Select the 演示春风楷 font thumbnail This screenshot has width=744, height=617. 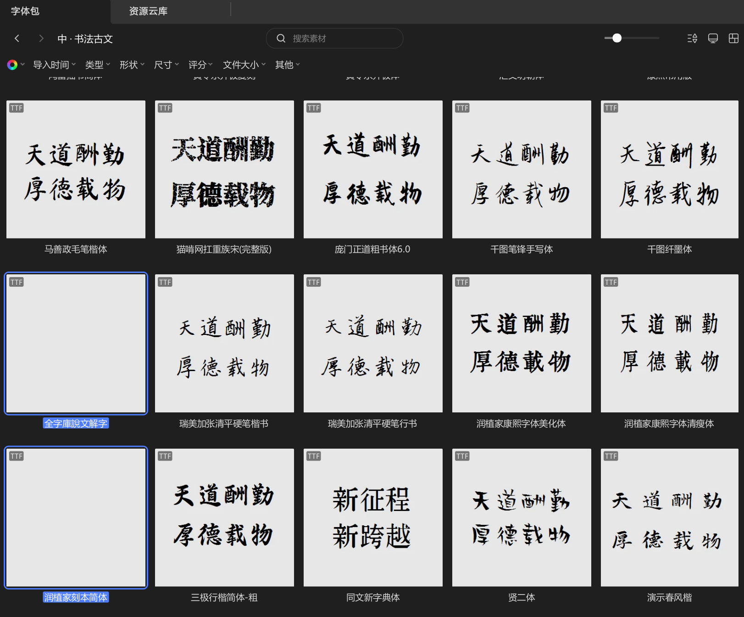coord(670,517)
